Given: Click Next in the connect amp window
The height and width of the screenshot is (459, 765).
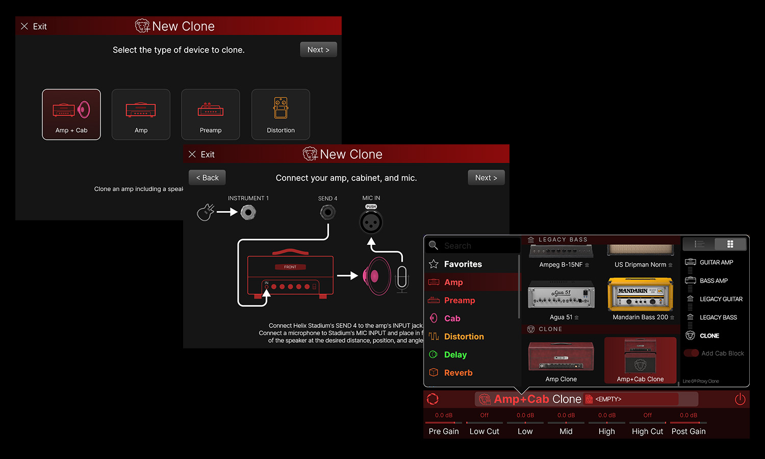Looking at the screenshot, I should [x=486, y=177].
